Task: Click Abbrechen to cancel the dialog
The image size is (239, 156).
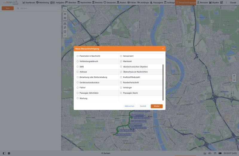Action: point(129,106)
